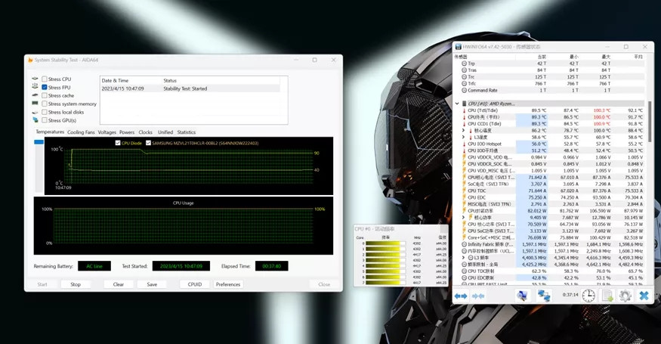Click the 00:37:40 elapsed time field

click(x=271, y=266)
